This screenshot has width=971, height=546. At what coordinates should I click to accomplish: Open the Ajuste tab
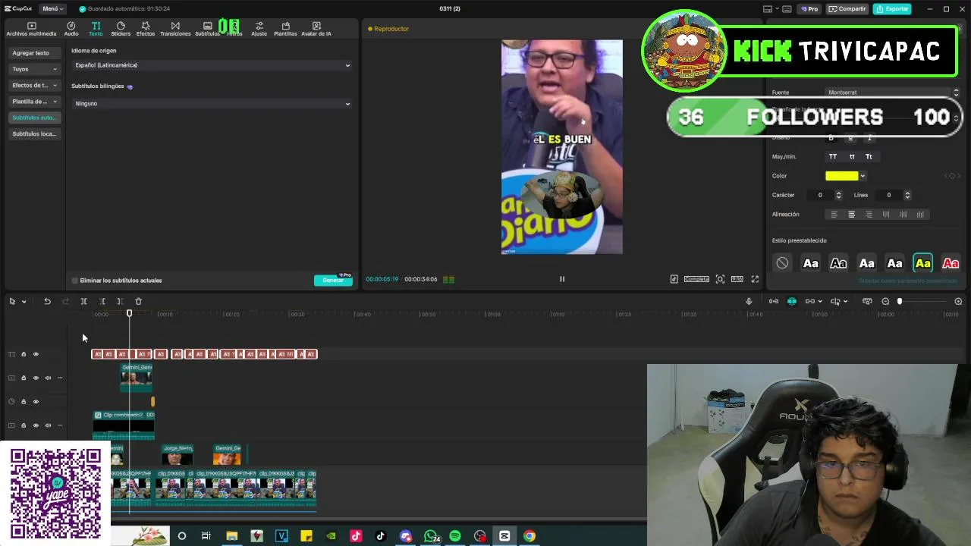[259, 30]
